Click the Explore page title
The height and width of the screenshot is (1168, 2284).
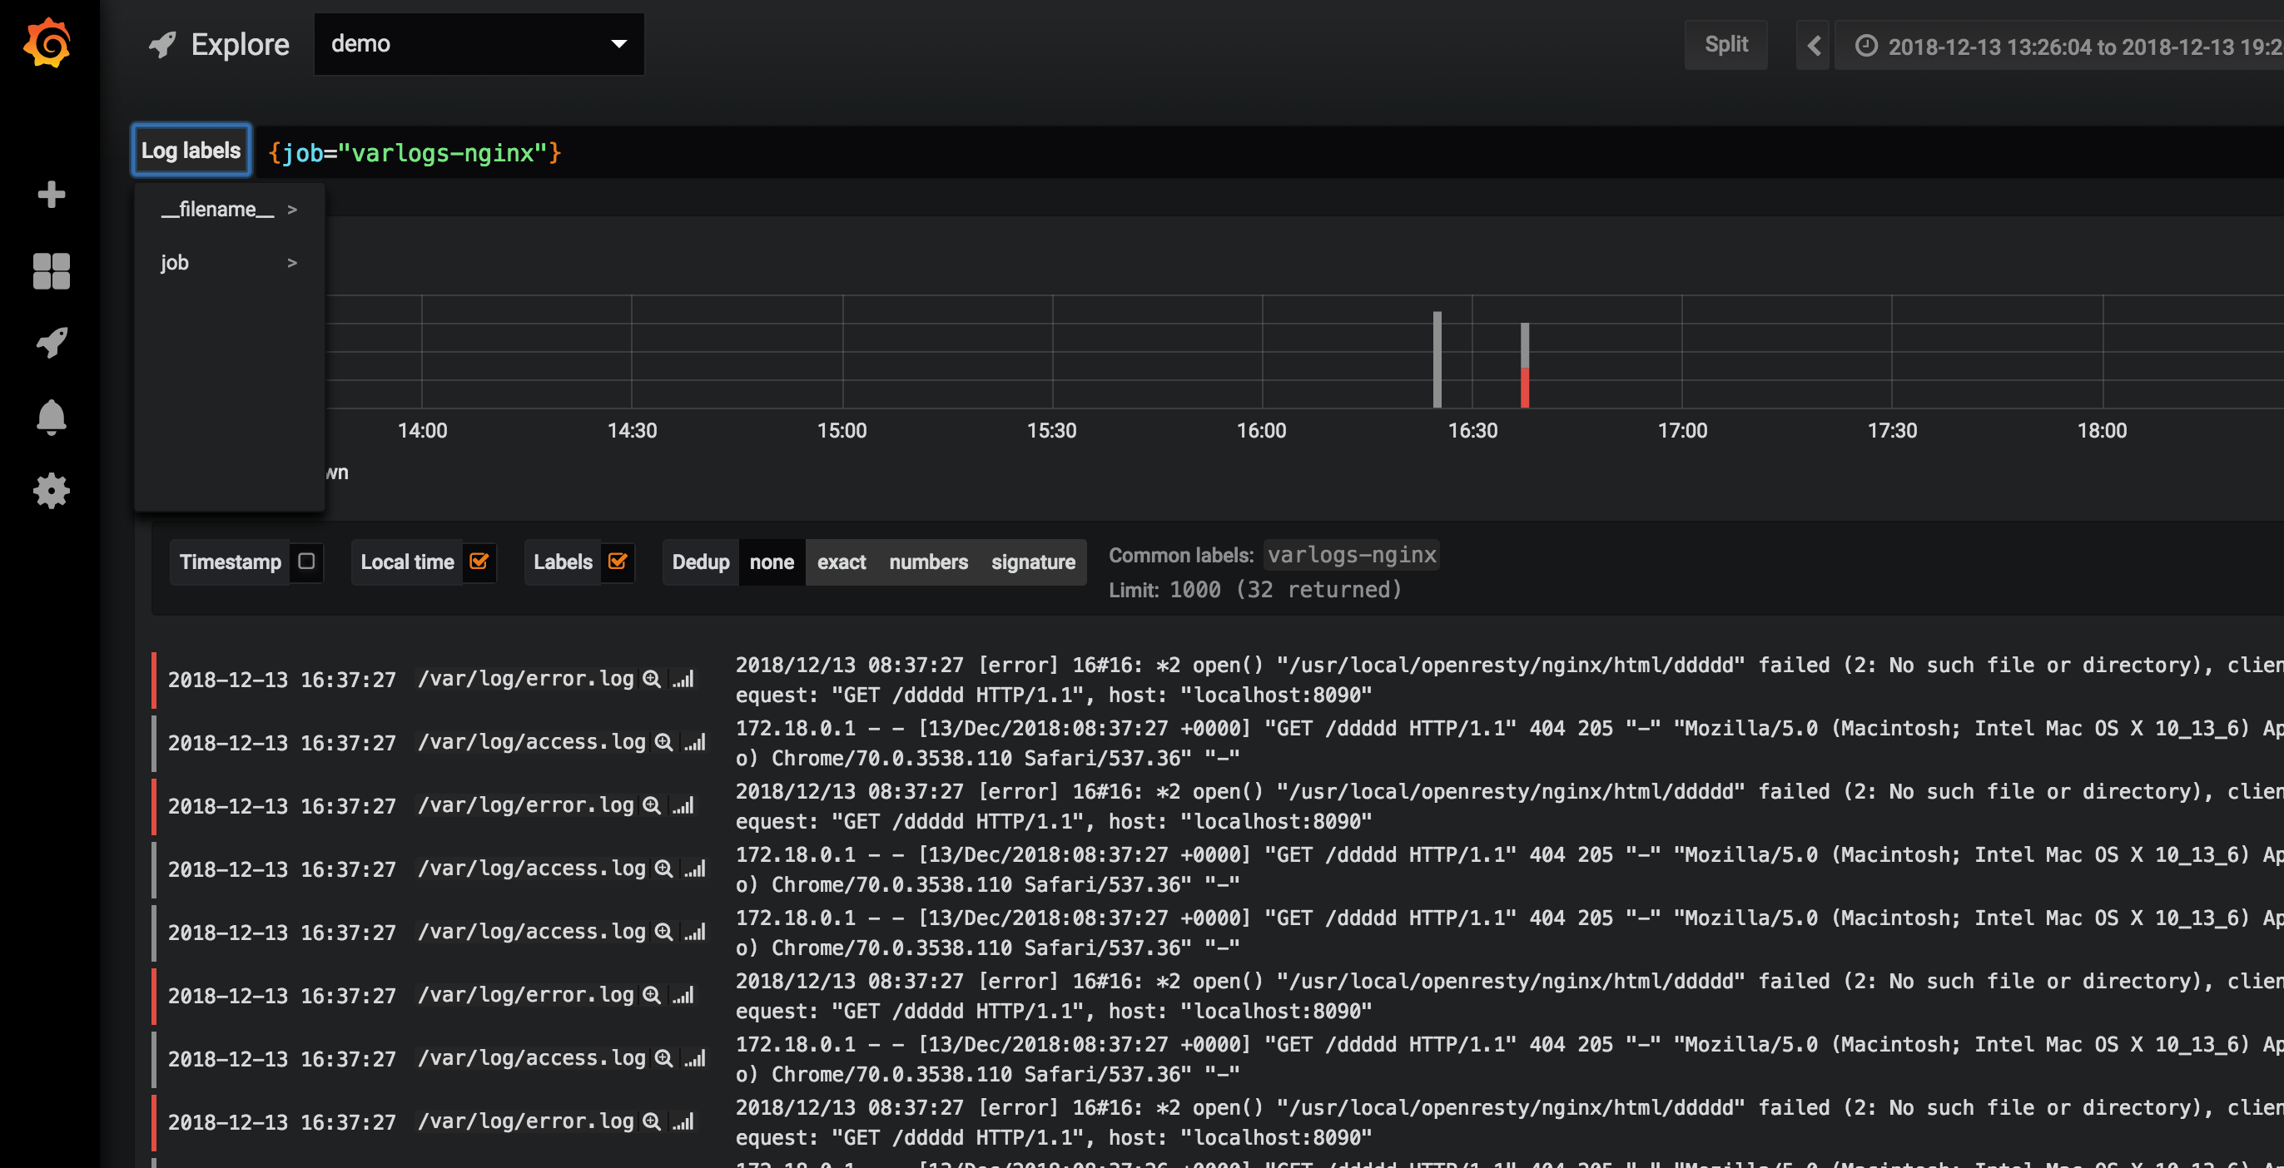(x=240, y=44)
